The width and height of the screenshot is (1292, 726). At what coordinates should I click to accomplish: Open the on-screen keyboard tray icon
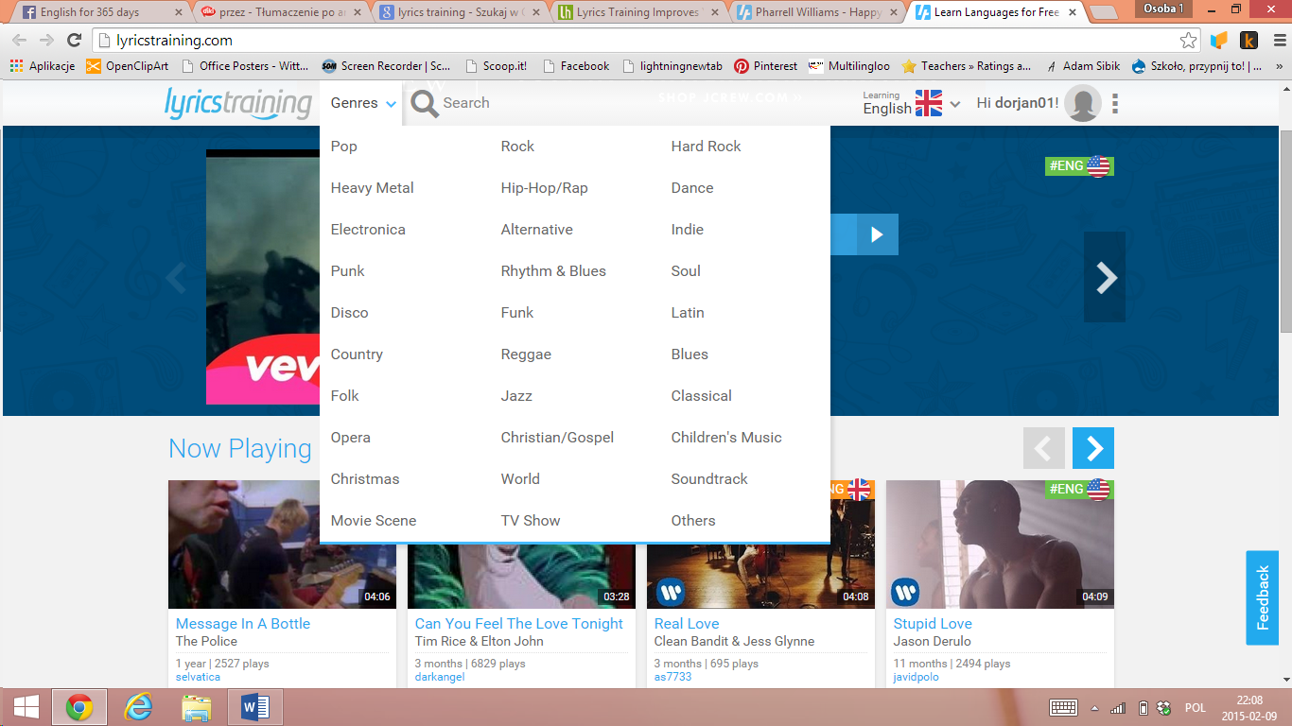point(1064,707)
